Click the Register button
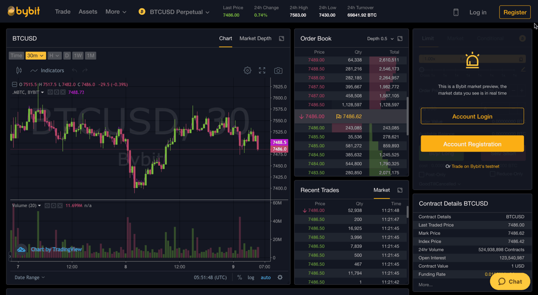 [x=515, y=12]
